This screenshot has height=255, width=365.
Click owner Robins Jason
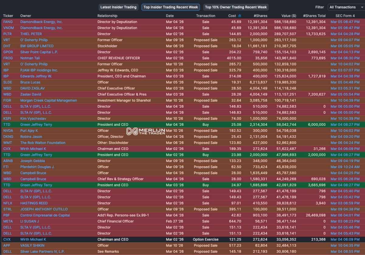[31, 137]
